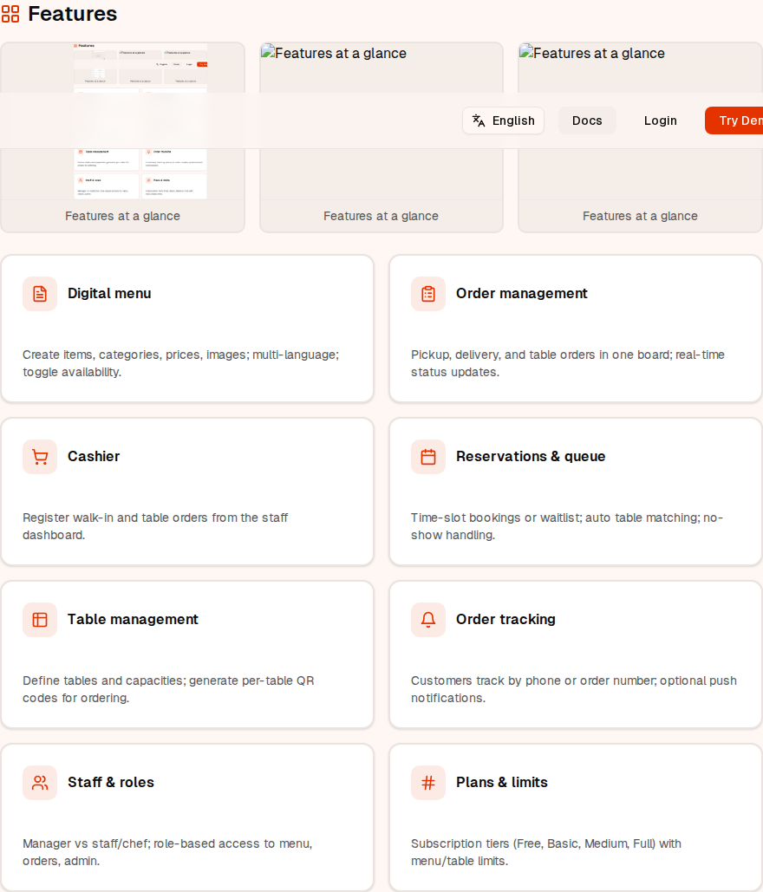Click the Try Demo button

741,120
